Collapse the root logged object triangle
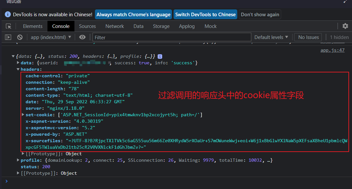The image size is (352, 189). coord(13,56)
